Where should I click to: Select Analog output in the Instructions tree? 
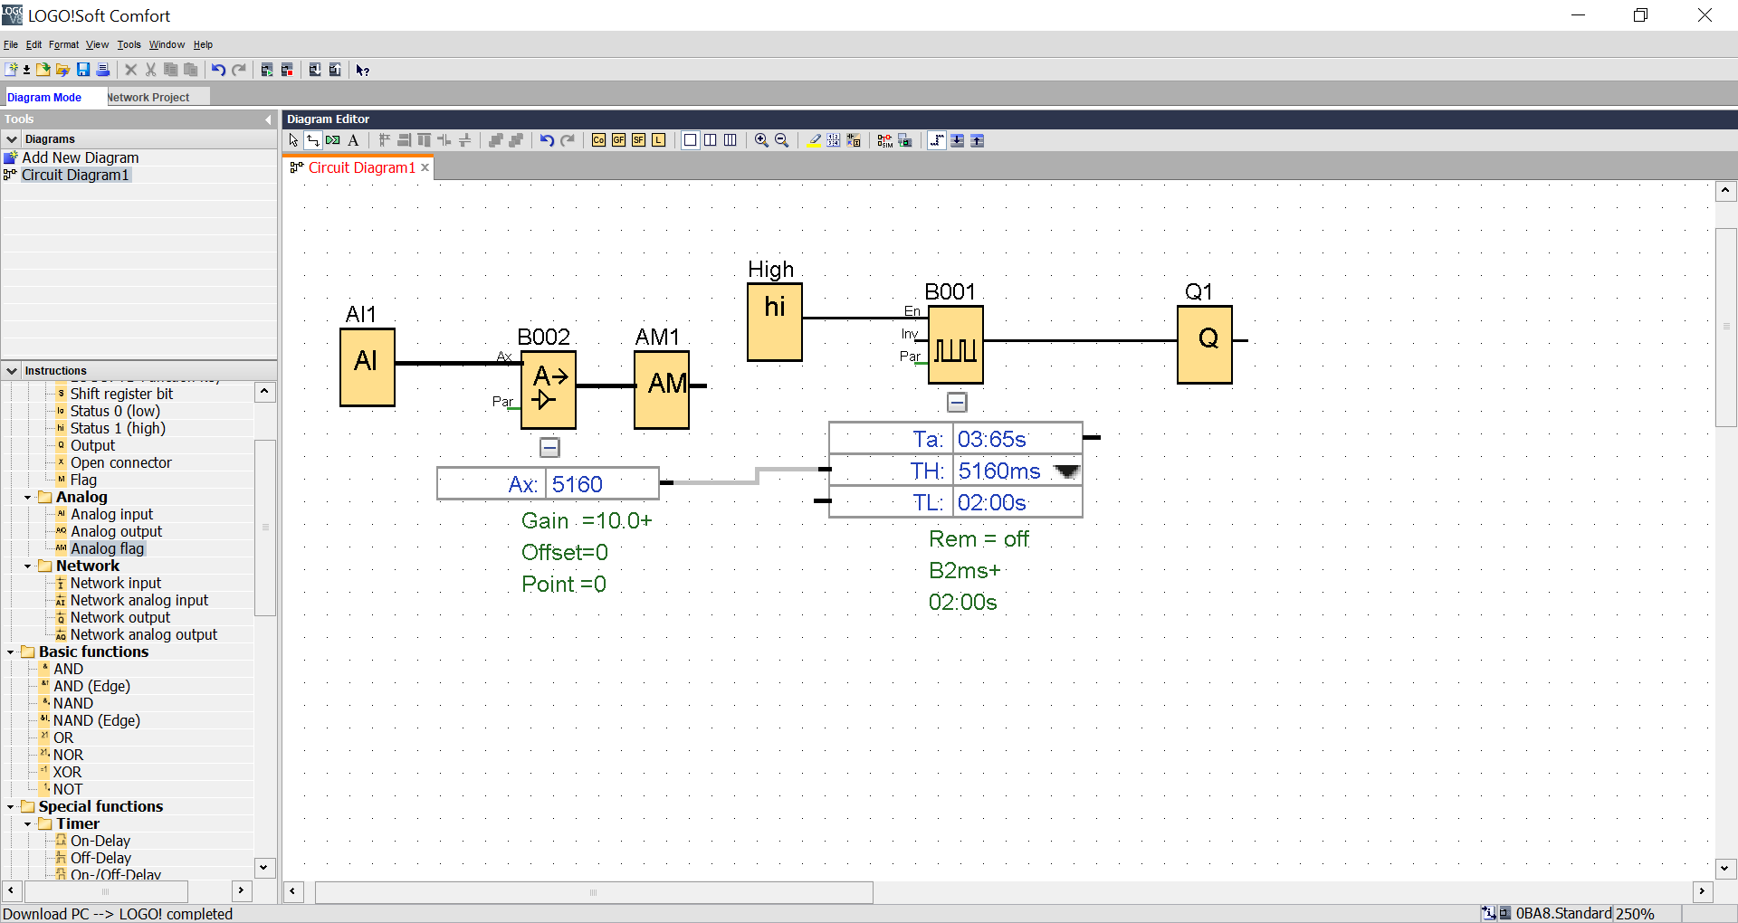click(116, 531)
